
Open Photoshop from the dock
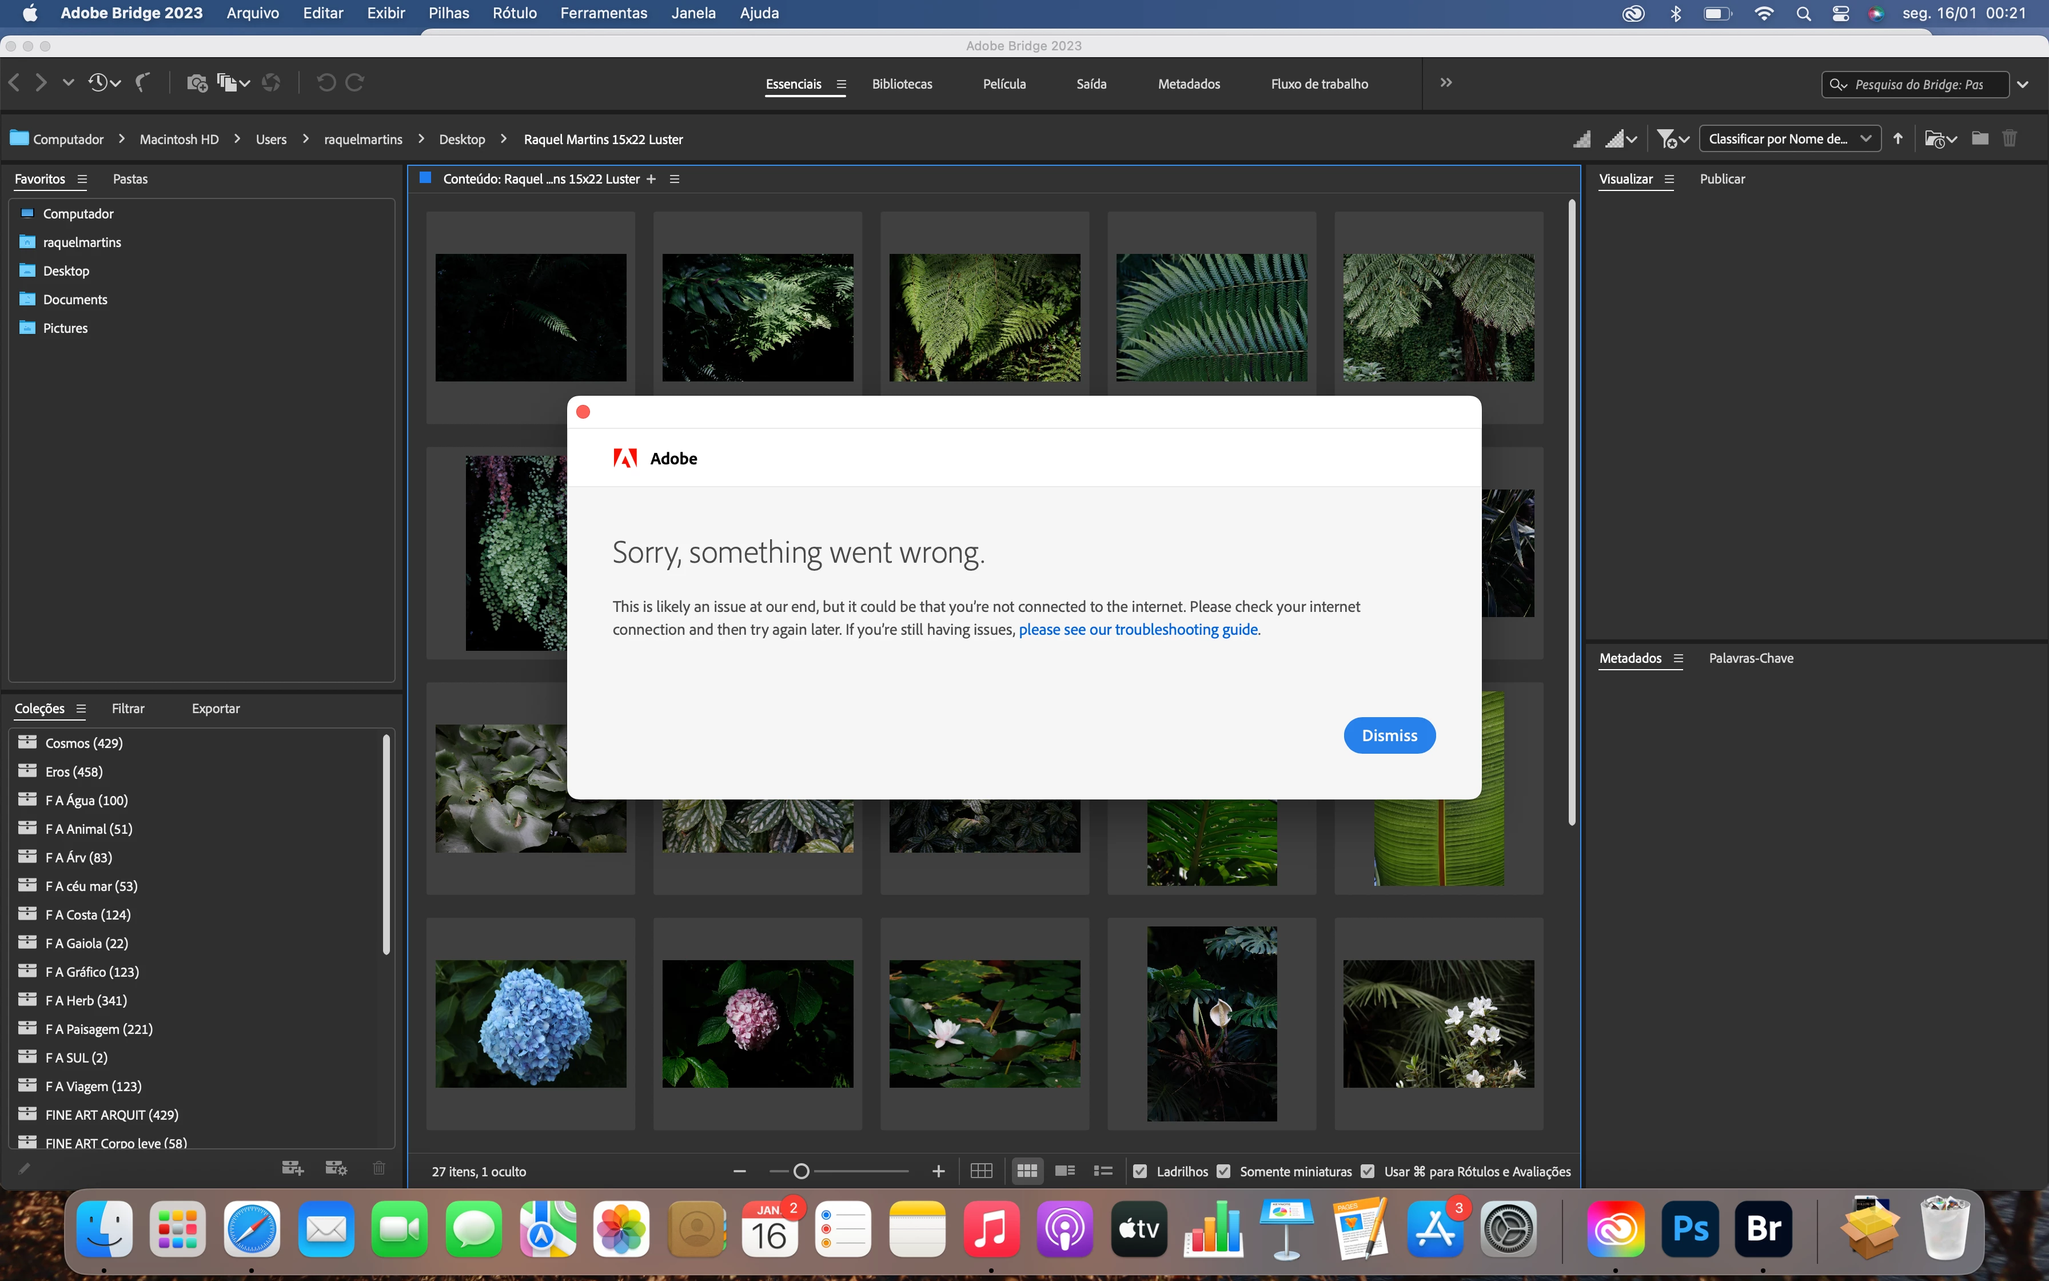point(1690,1228)
